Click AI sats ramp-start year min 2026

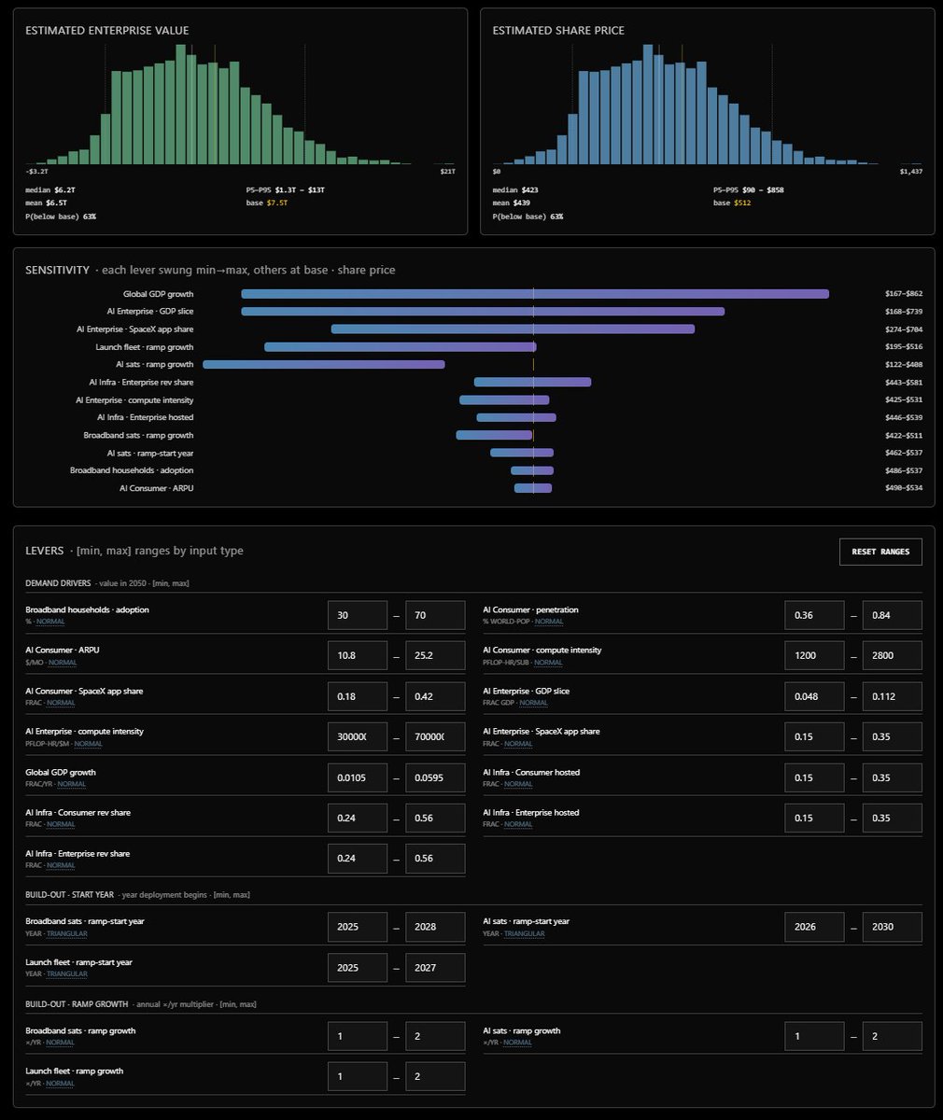click(815, 927)
